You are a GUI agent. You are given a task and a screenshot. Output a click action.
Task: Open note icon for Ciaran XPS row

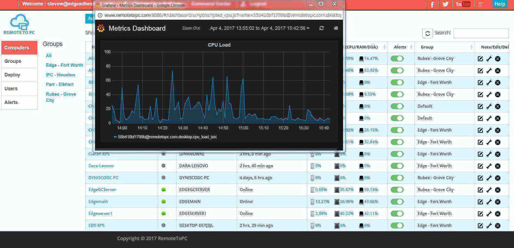point(480,154)
